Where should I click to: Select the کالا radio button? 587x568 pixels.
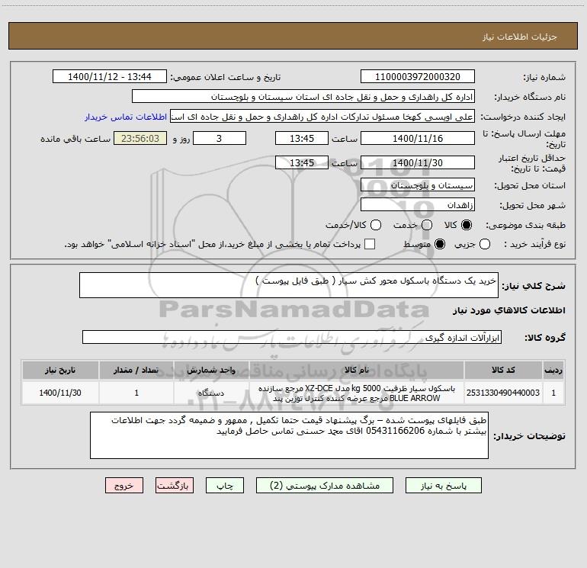[467, 225]
